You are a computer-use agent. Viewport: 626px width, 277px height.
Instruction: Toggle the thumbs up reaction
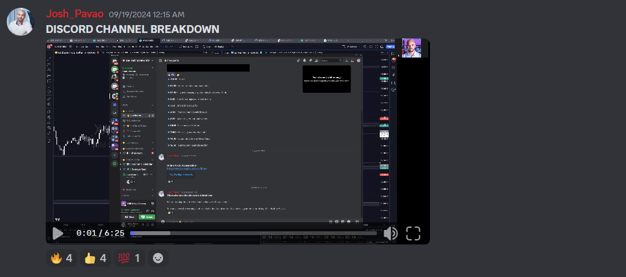(95, 258)
